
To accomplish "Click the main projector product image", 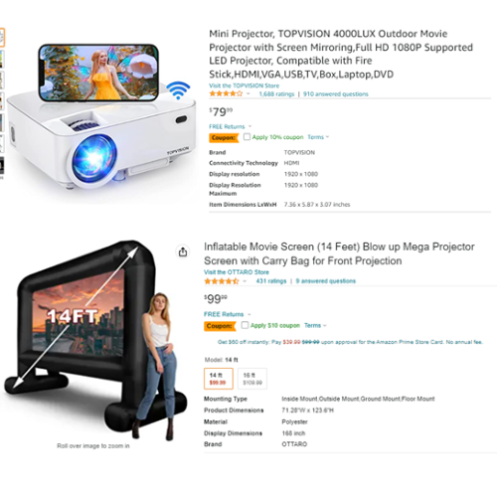I will click(x=101, y=116).
